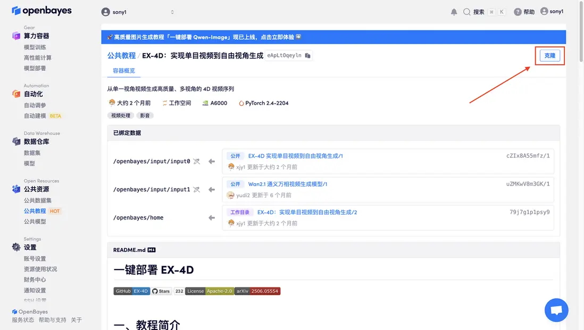Copy the tutorial ID eApLtOqeyln
Image resolution: width=584 pixels, height=330 pixels.
click(x=307, y=55)
